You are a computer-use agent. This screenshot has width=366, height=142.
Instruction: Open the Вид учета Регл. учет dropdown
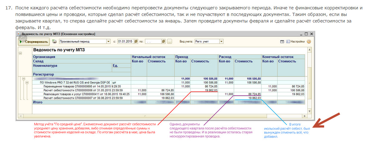(221, 42)
